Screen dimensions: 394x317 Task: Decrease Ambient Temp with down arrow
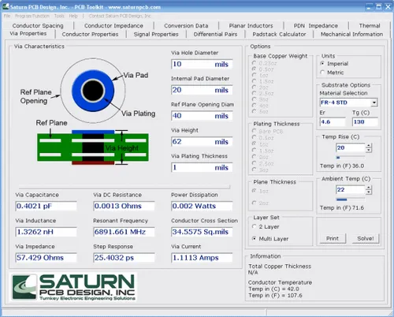369,192
